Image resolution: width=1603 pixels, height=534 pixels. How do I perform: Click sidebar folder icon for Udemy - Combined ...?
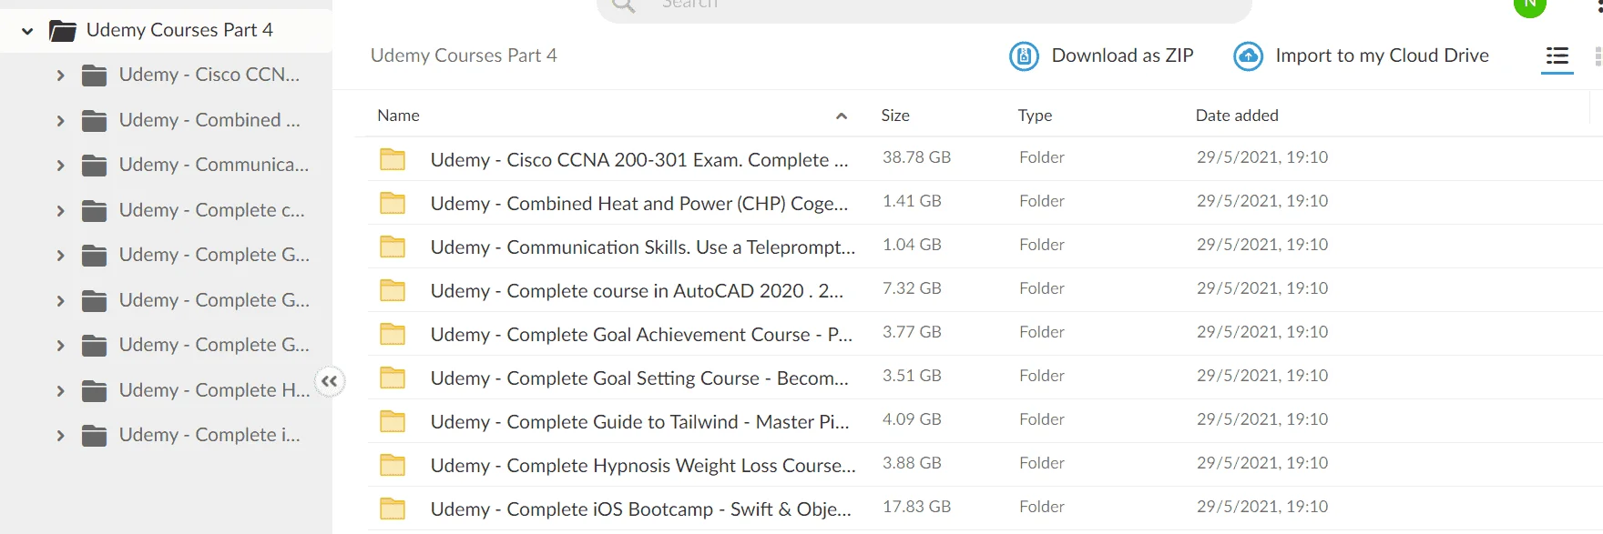94,120
